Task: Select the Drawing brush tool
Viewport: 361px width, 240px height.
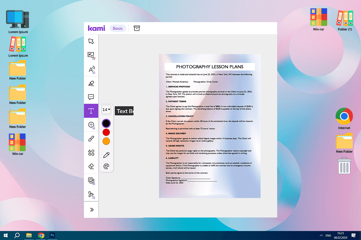Action: tap(91, 139)
